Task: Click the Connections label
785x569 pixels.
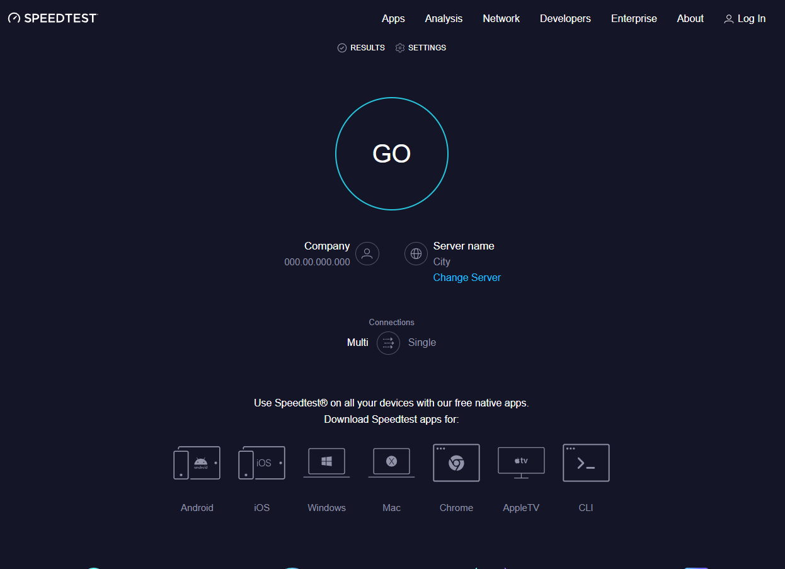Action: pyautogui.click(x=392, y=323)
